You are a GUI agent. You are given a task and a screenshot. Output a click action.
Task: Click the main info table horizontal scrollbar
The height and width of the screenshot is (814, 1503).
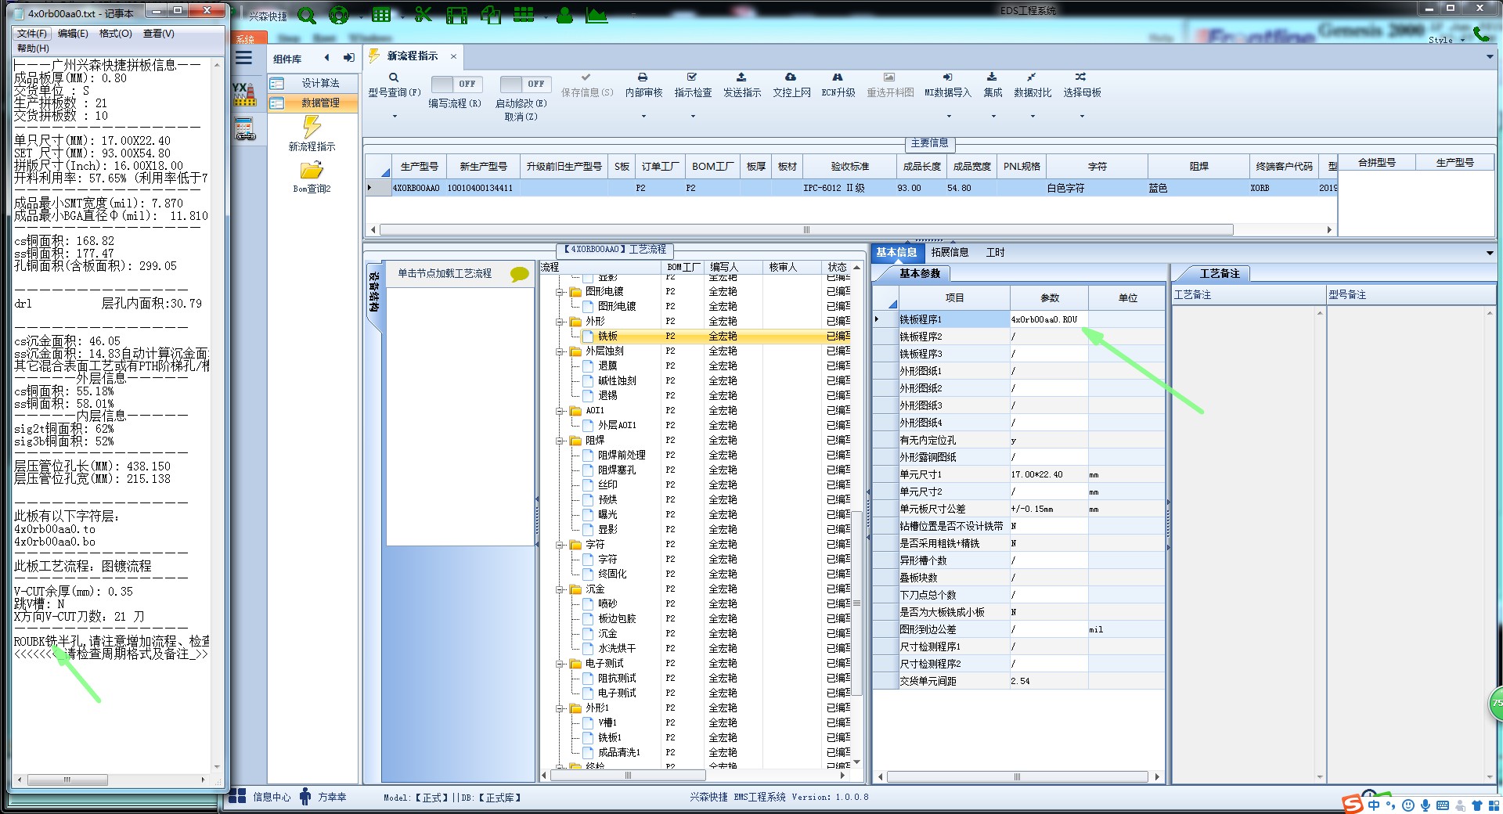click(x=806, y=230)
